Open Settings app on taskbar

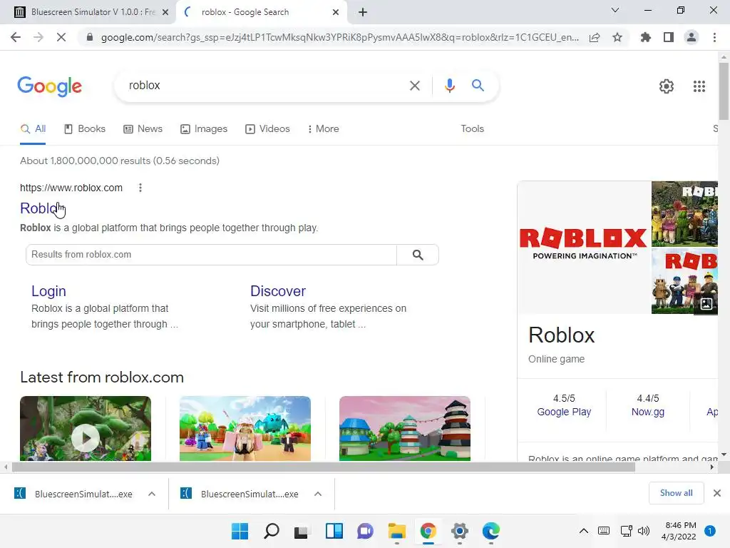460,531
